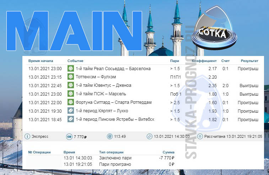Click the СОТКА logo badge

click(x=214, y=28)
